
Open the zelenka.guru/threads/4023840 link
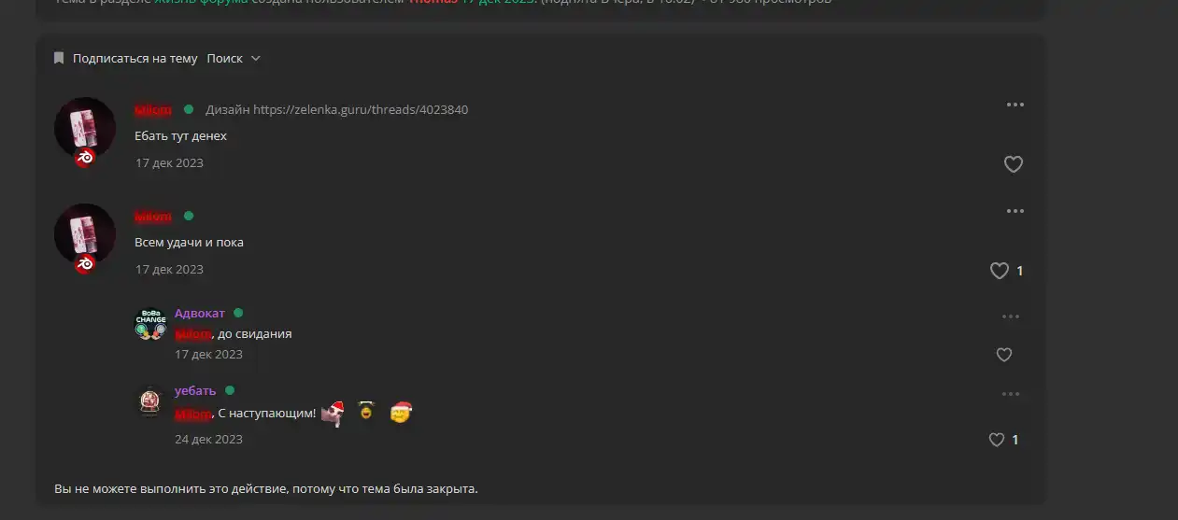[361, 109]
